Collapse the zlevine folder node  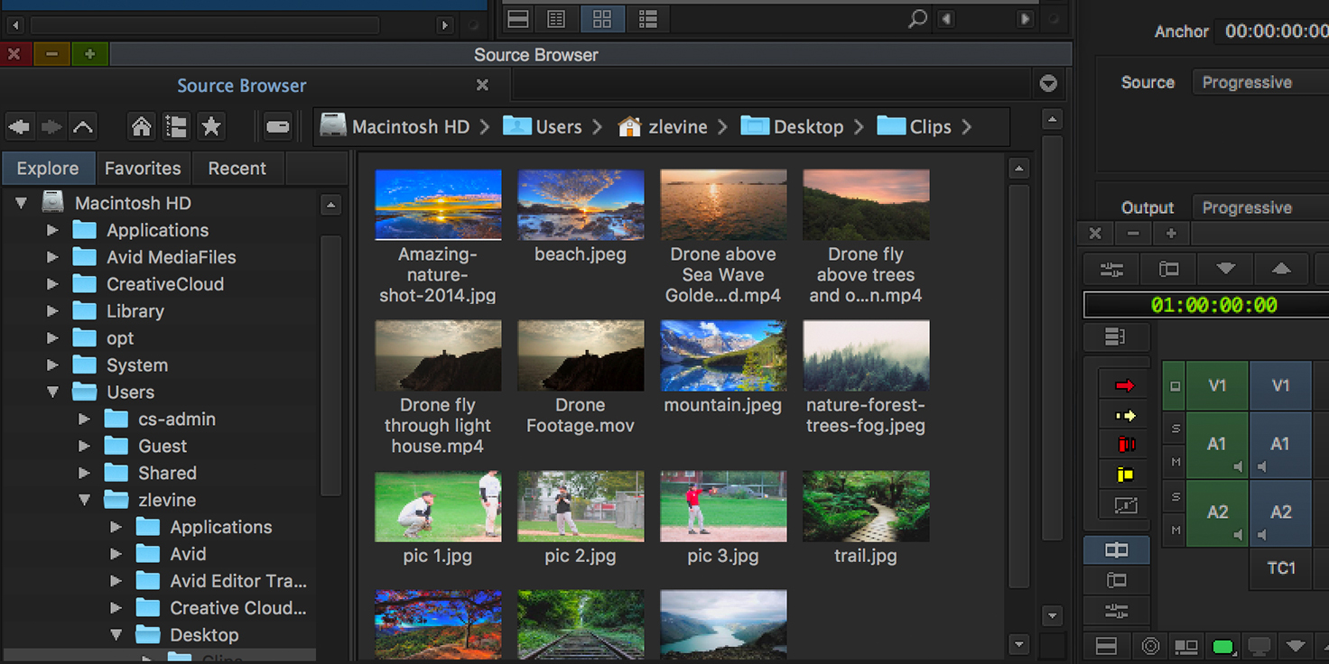click(x=84, y=500)
